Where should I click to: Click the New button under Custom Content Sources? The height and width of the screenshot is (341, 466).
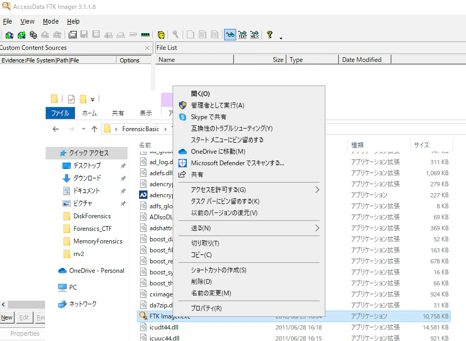(7, 317)
